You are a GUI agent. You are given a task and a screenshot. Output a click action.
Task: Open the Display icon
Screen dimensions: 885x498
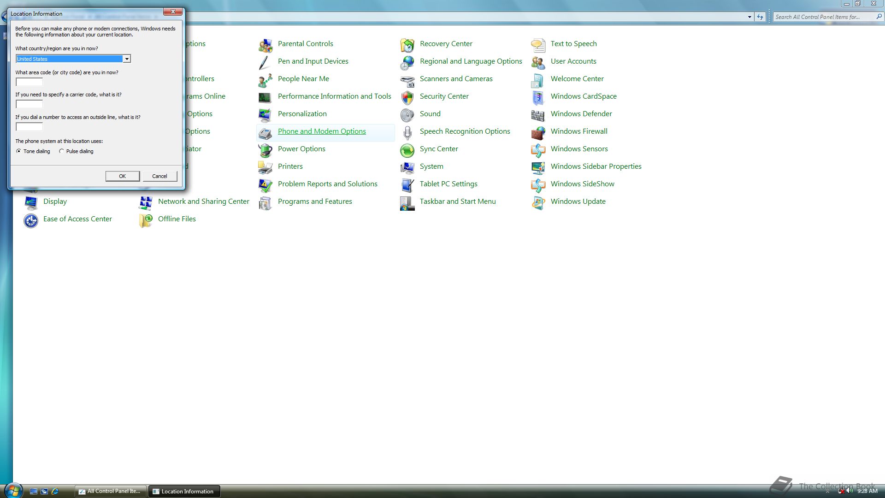point(31,202)
